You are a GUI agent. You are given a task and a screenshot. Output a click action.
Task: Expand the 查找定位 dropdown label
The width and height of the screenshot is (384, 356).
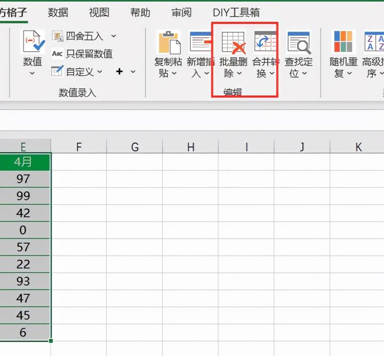pos(299,67)
